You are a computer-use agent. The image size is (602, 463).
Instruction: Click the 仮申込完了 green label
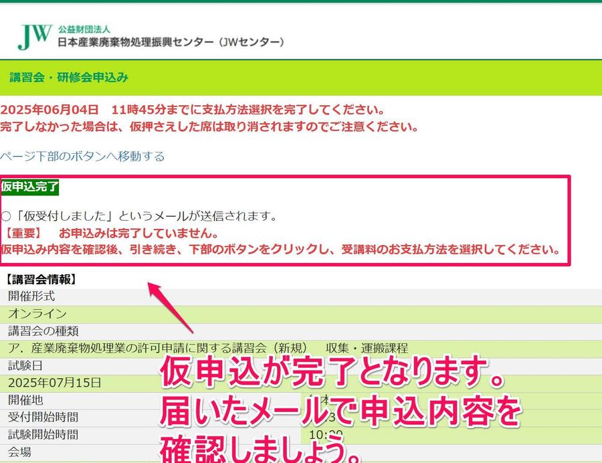point(29,187)
